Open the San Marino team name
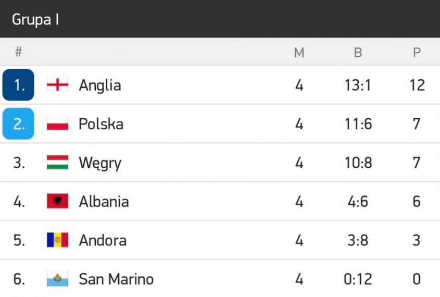440x297 pixels. click(116, 279)
